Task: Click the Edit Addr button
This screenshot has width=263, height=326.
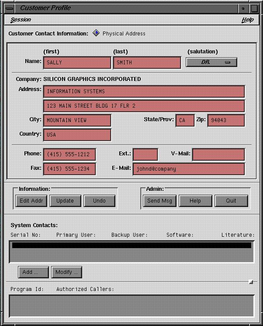Action: point(31,201)
